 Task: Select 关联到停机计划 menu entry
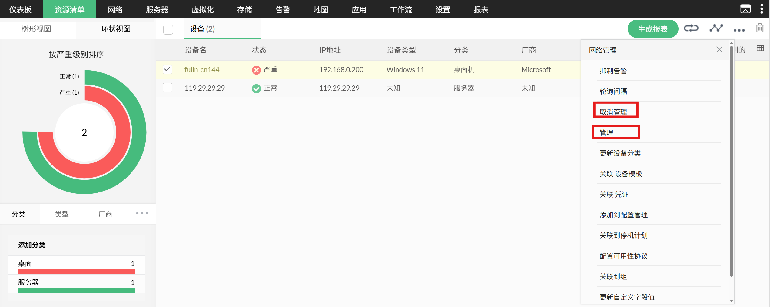point(659,235)
